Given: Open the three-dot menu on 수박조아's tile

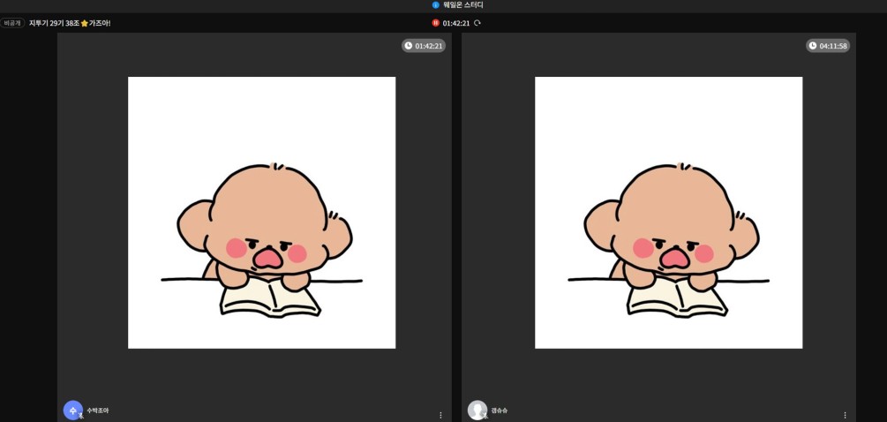Looking at the screenshot, I should tap(440, 415).
